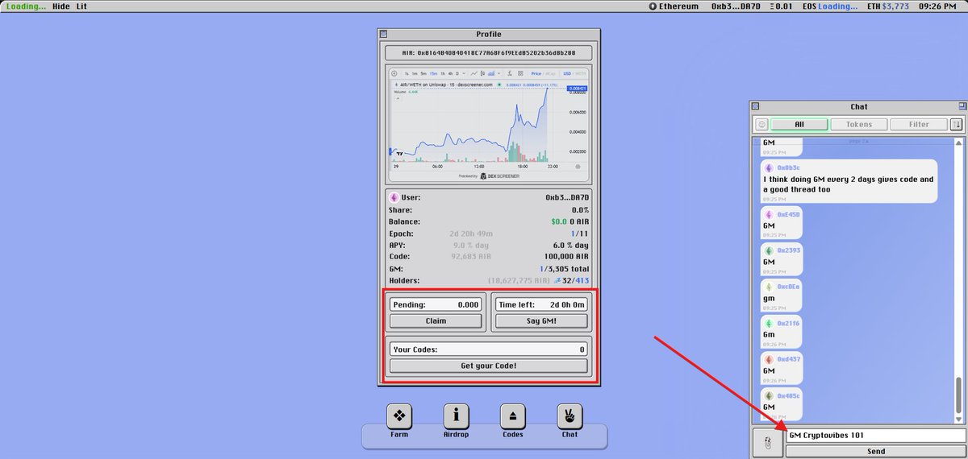Click the Ethereum icon beside User label
The image size is (968, 459).
tap(394, 197)
